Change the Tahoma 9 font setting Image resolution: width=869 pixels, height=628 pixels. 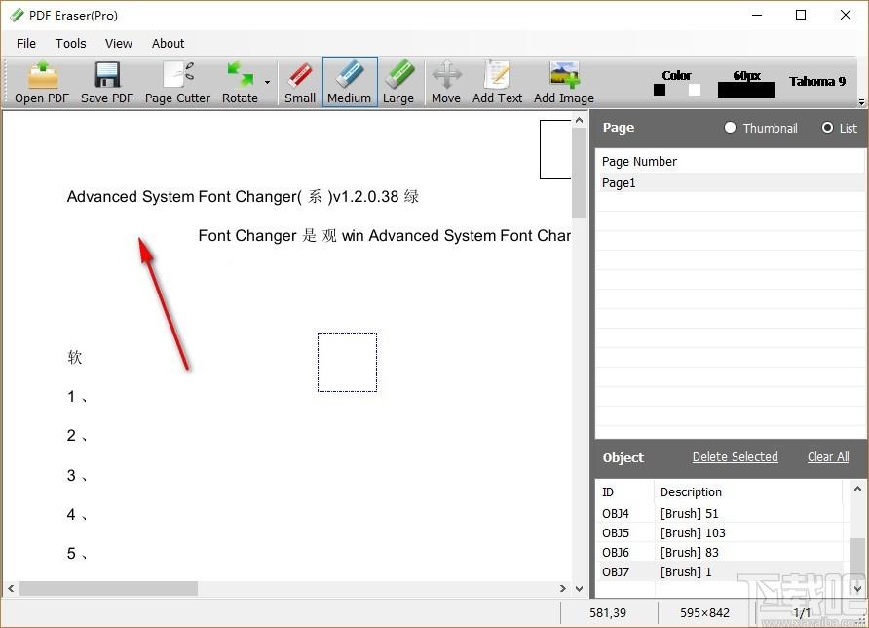point(817,82)
